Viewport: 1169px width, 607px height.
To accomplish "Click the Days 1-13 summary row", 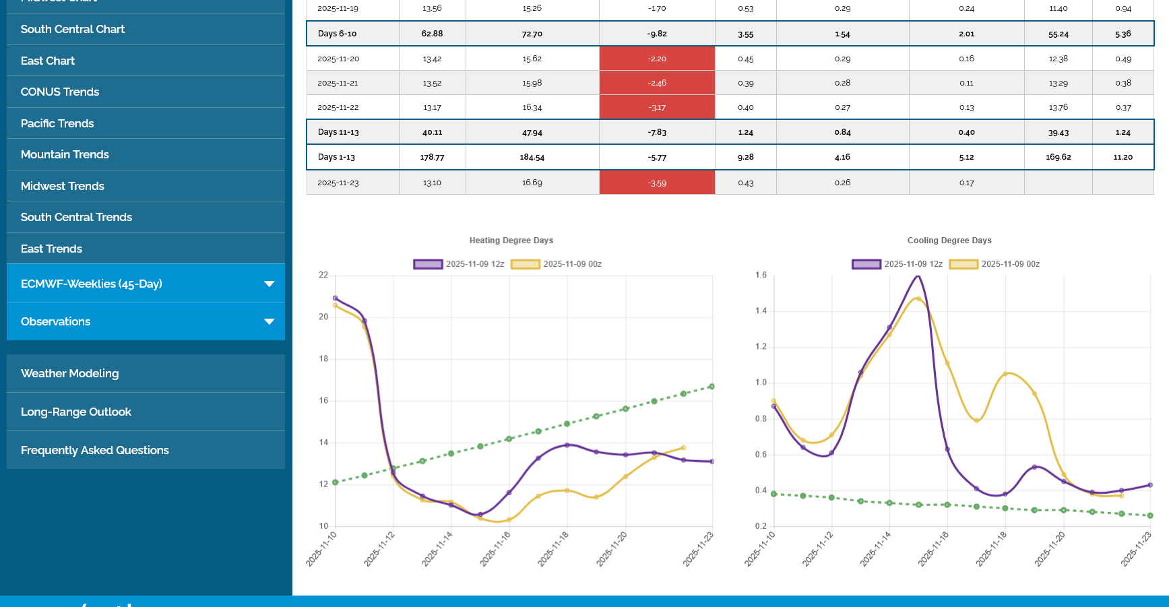I will pos(336,157).
